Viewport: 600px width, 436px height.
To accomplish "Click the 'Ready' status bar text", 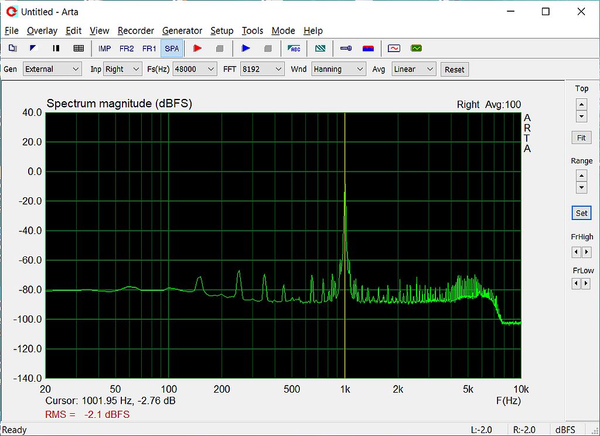I will tap(15, 430).
